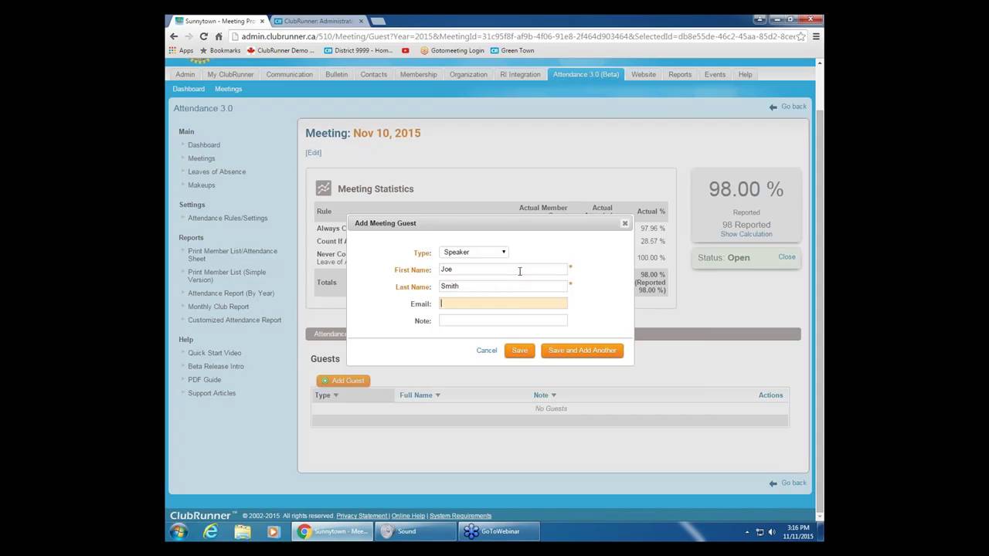Switch to the ClubRunner Administration tab

click(x=318, y=21)
